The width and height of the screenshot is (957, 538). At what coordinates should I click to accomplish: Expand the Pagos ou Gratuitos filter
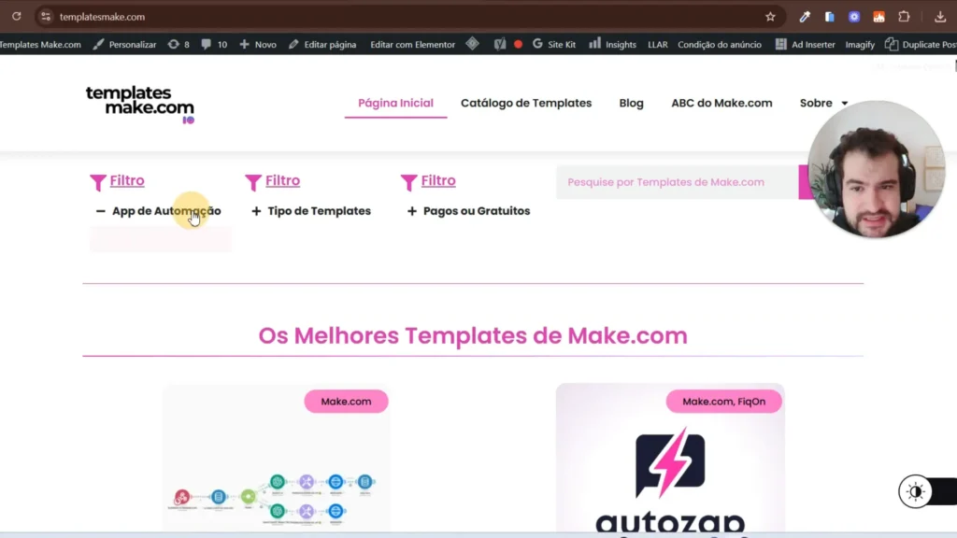pyautogui.click(x=468, y=211)
